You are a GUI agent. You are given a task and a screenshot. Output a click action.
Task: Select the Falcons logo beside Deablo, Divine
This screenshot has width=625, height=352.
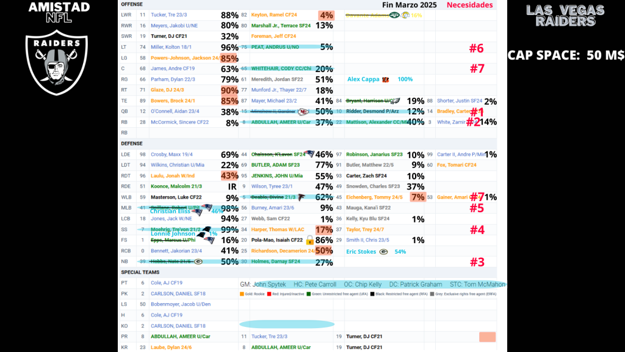click(302, 197)
